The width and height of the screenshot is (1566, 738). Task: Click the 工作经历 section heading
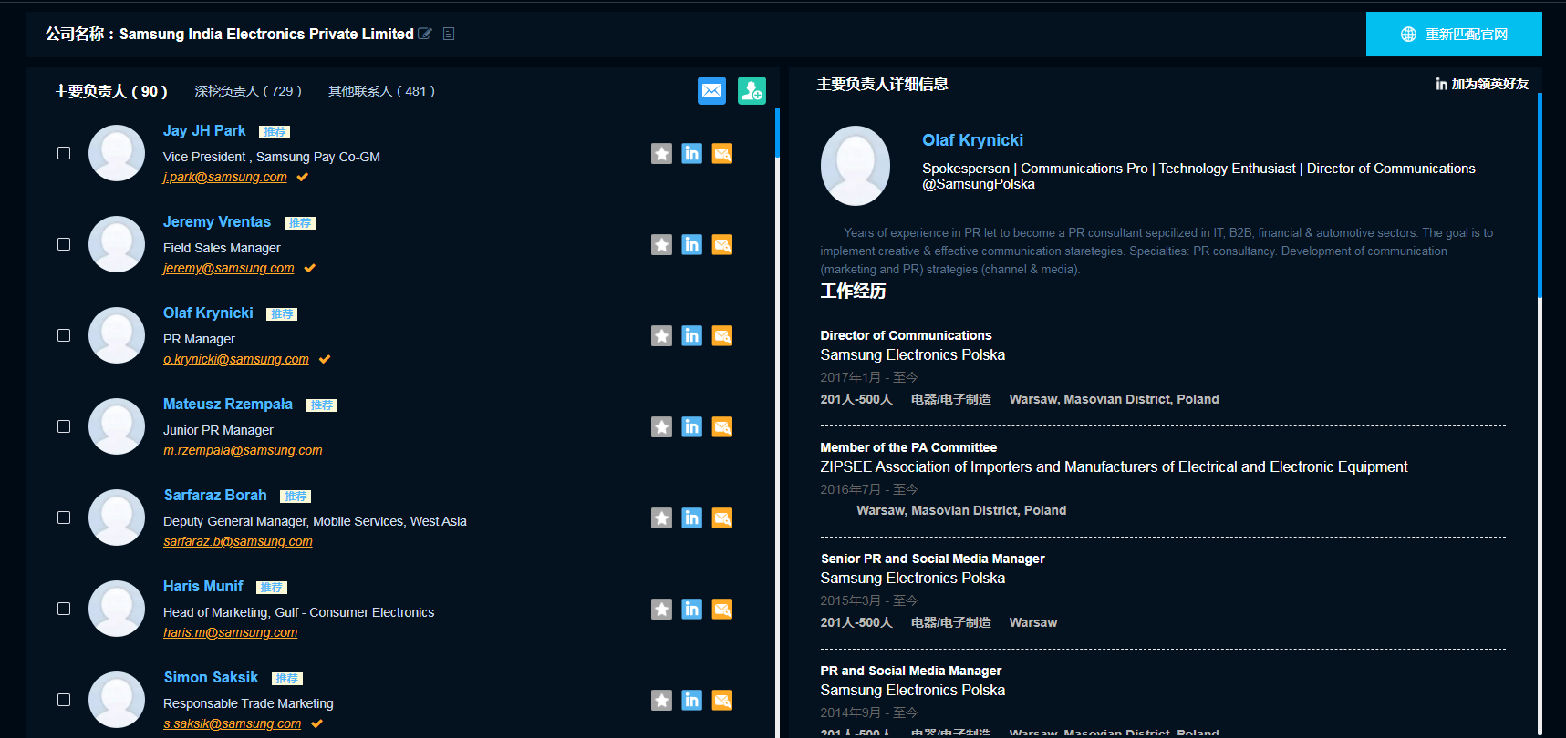coord(853,292)
